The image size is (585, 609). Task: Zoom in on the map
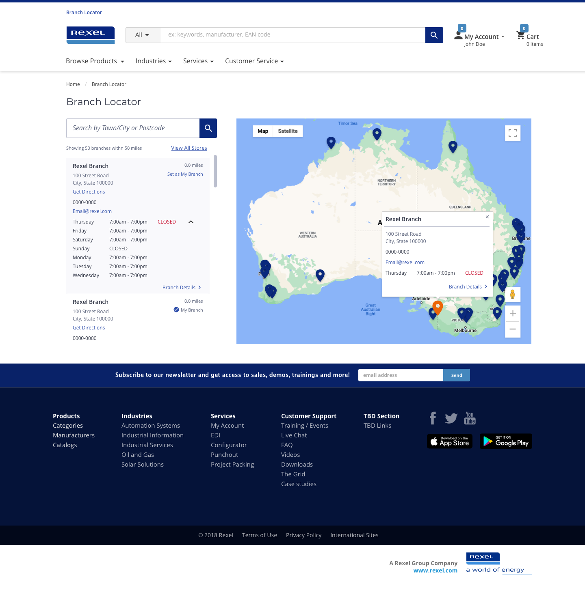tap(513, 313)
